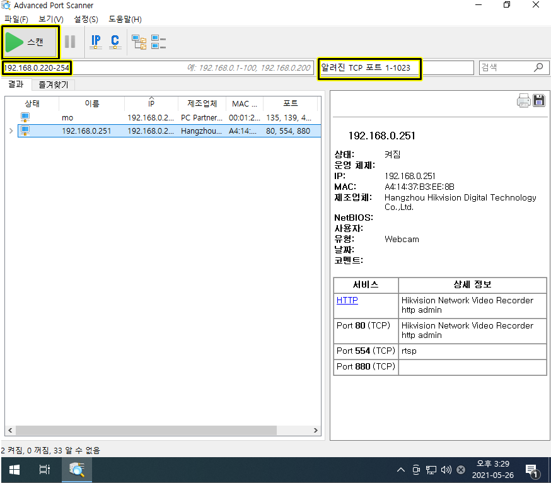Expand the 192.168.0.251 row chevron
551x483 pixels.
11,131
